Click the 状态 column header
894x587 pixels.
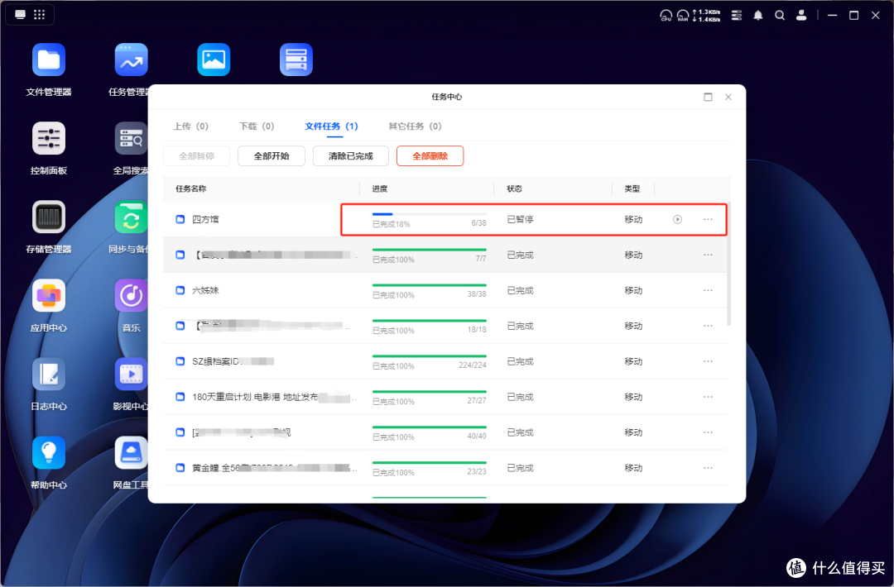514,189
